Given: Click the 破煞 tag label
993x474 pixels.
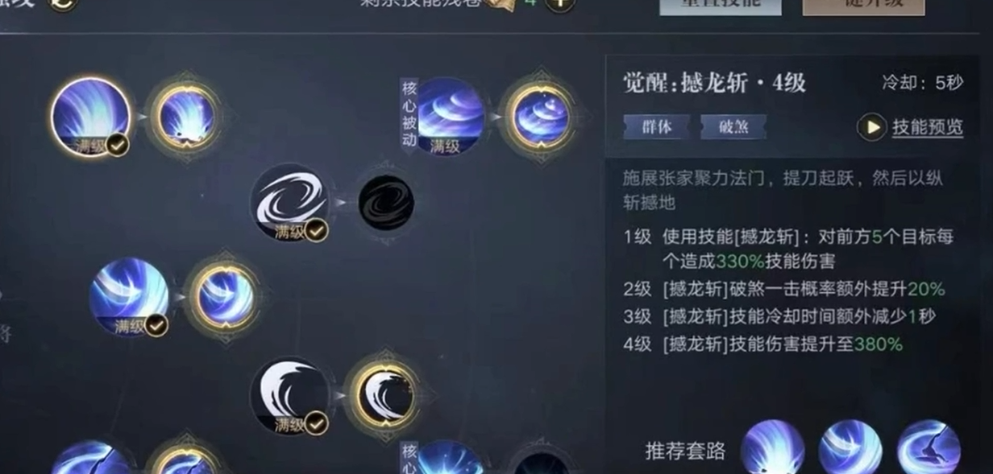Looking at the screenshot, I should pyautogui.click(x=733, y=127).
